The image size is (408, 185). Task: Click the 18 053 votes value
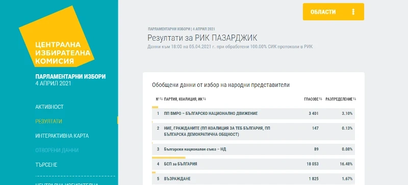click(x=313, y=164)
